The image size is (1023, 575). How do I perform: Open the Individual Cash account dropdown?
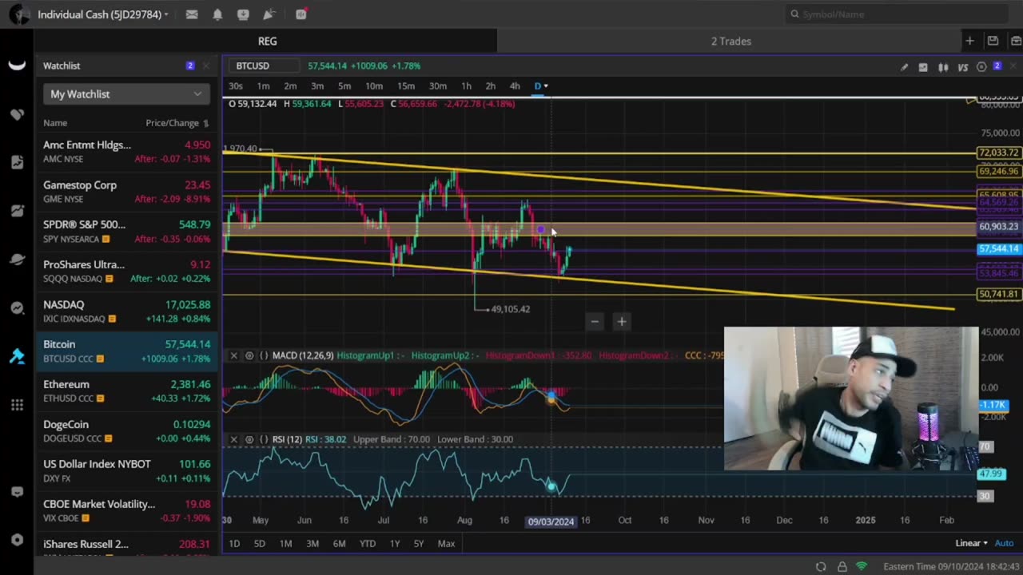(103, 14)
